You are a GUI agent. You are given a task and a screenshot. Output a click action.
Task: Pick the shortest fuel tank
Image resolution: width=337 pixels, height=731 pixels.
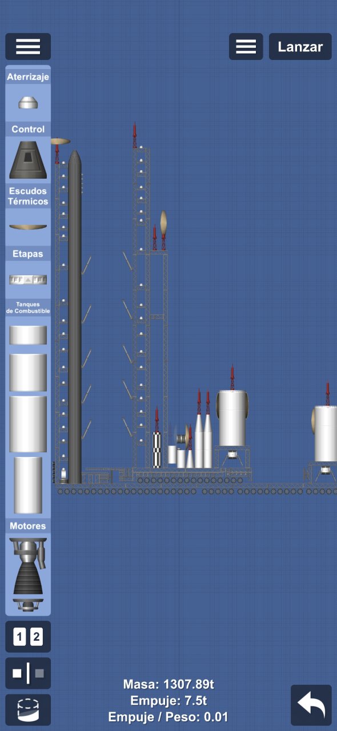pyautogui.click(x=28, y=335)
